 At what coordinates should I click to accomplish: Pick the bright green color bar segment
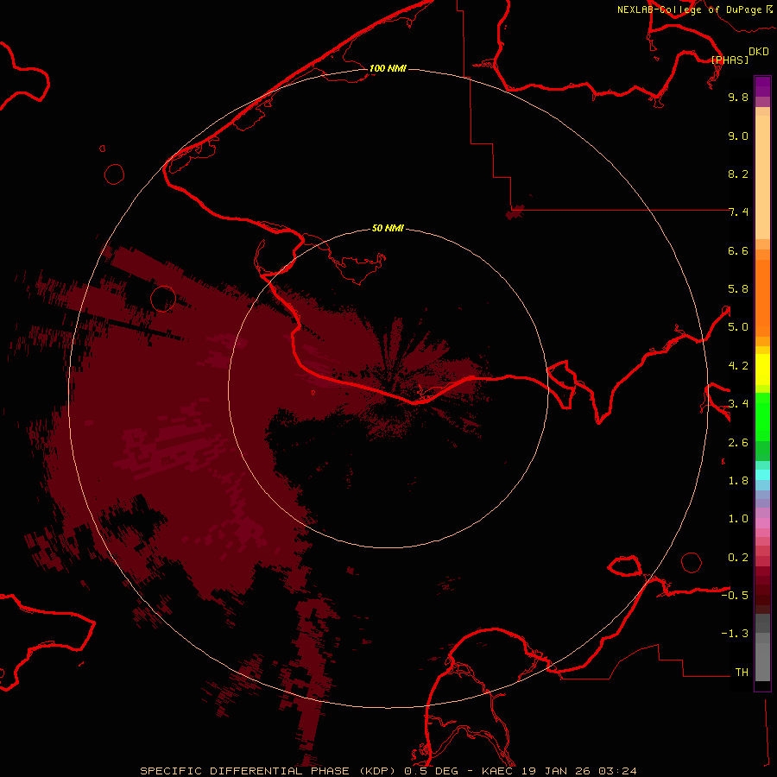[762, 417]
